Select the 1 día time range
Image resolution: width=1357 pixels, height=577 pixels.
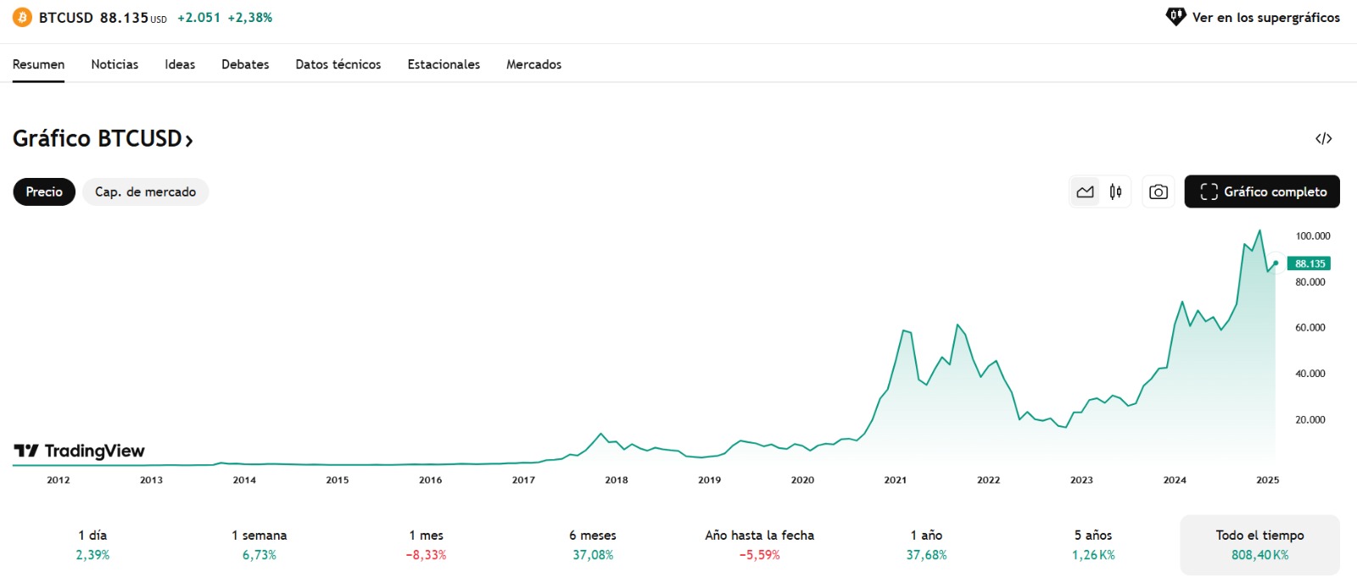pos(92,545)
